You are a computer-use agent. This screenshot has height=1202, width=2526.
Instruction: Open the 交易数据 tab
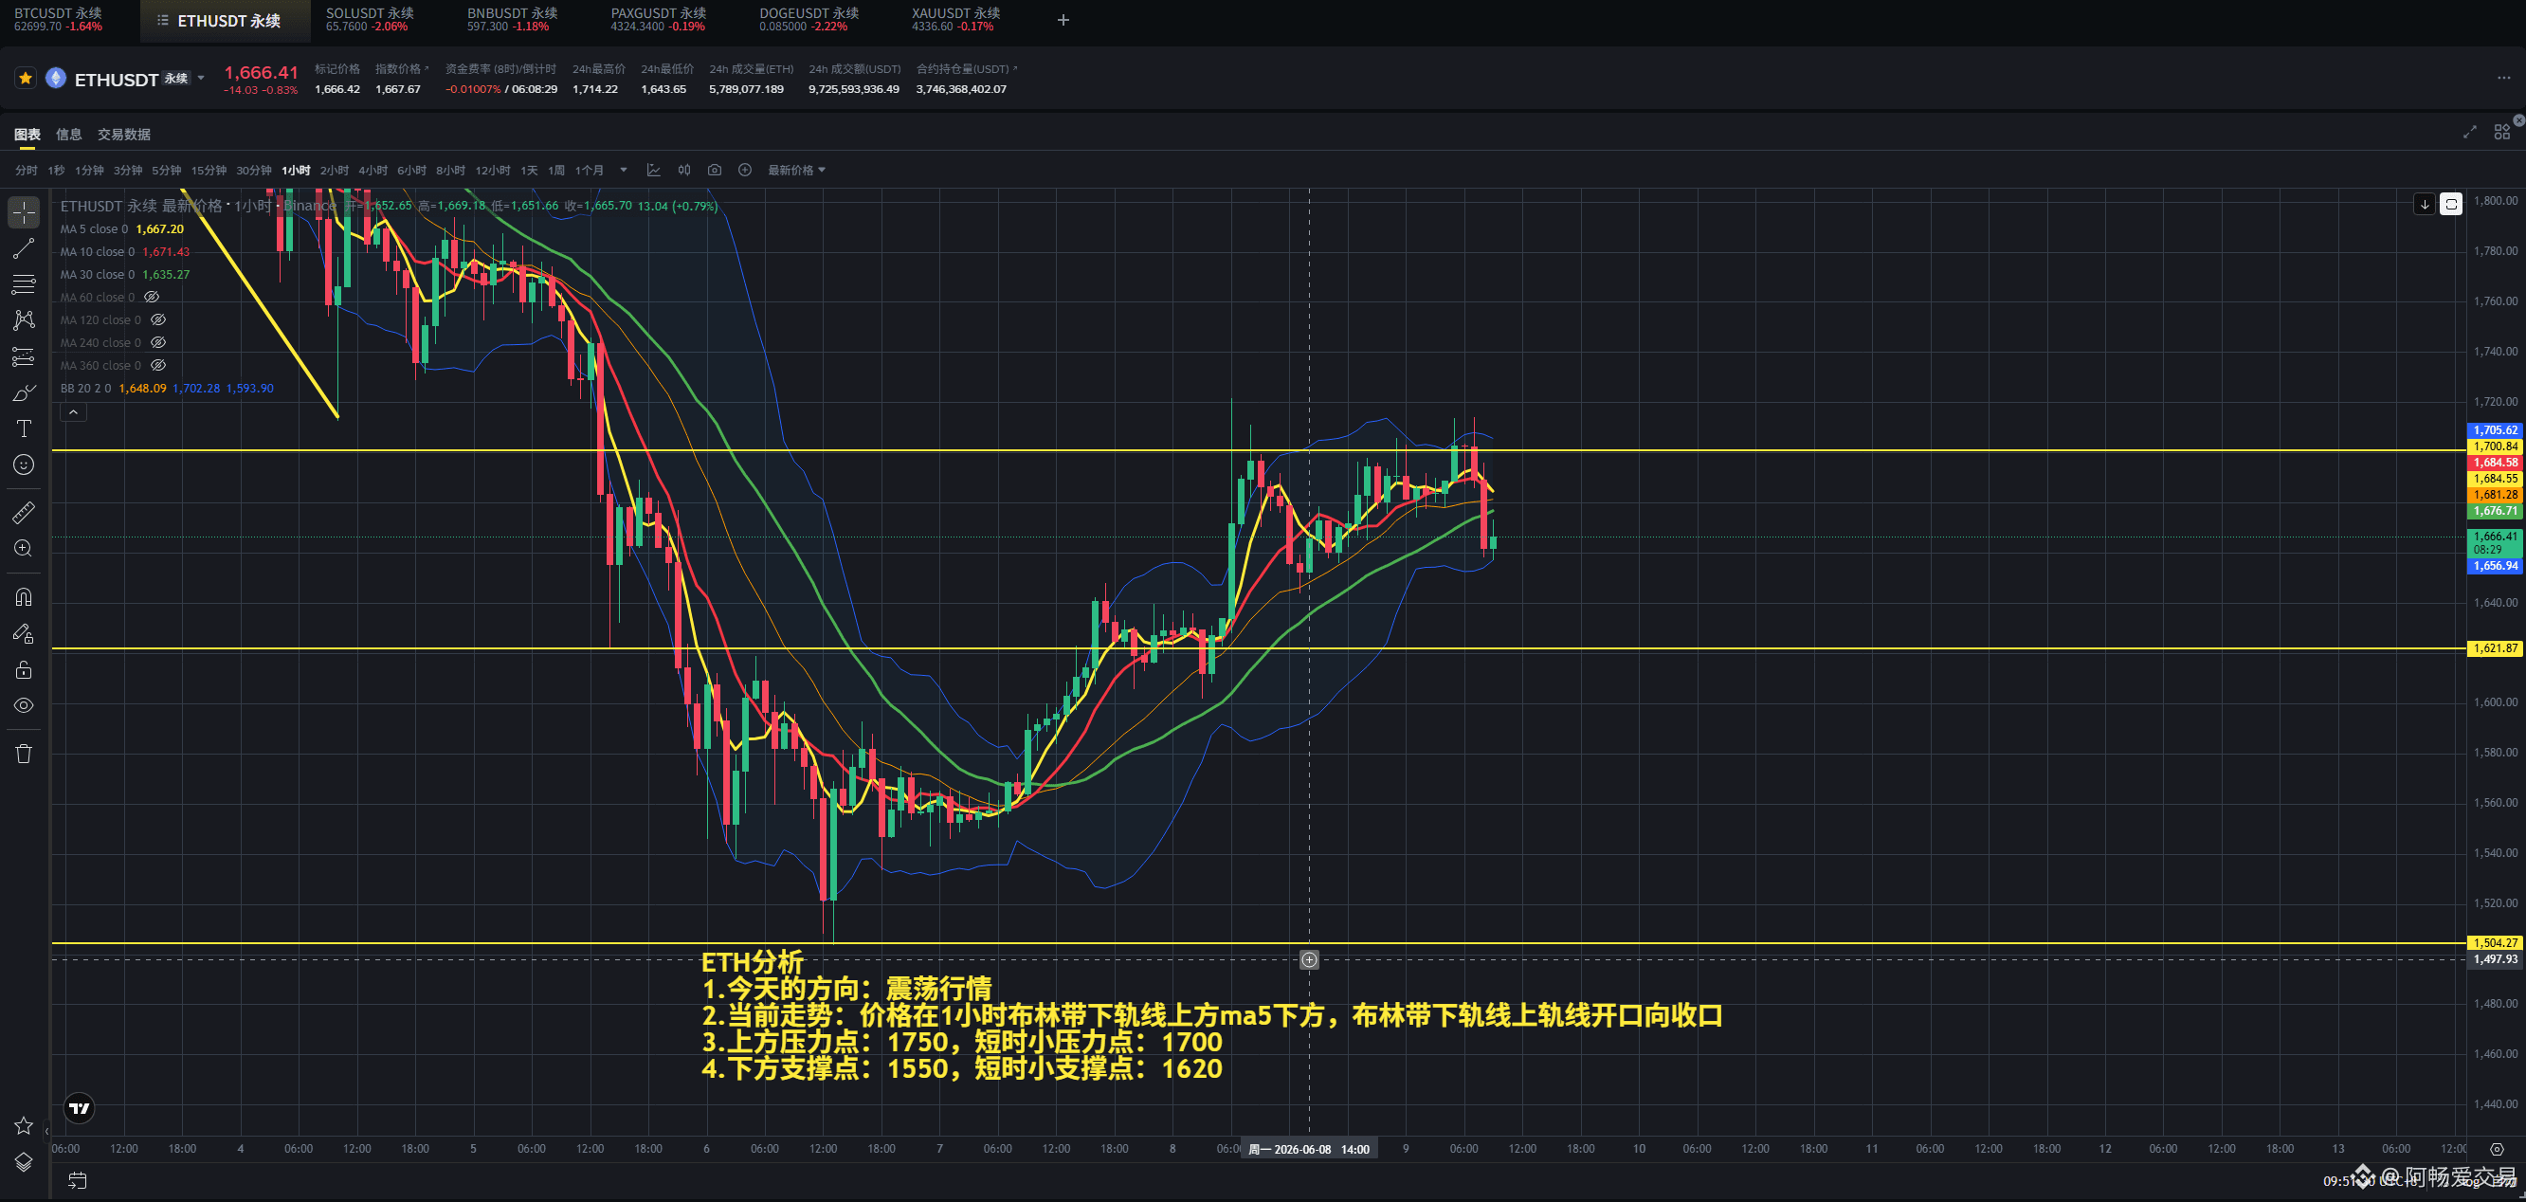pyautogui.click(x=123, y=135)
